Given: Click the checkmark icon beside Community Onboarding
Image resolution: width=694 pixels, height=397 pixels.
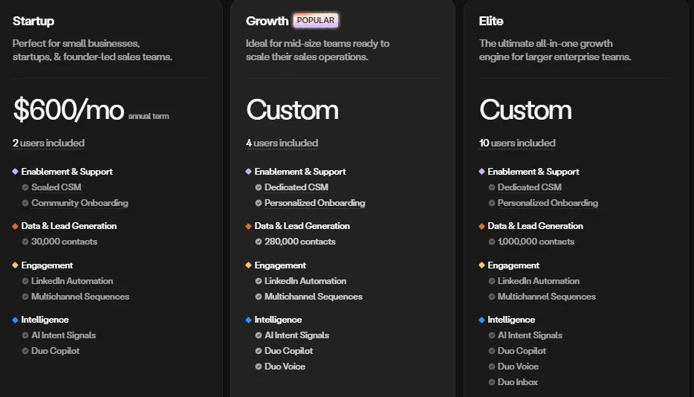Looking at the screenshot, I should 25,203.
